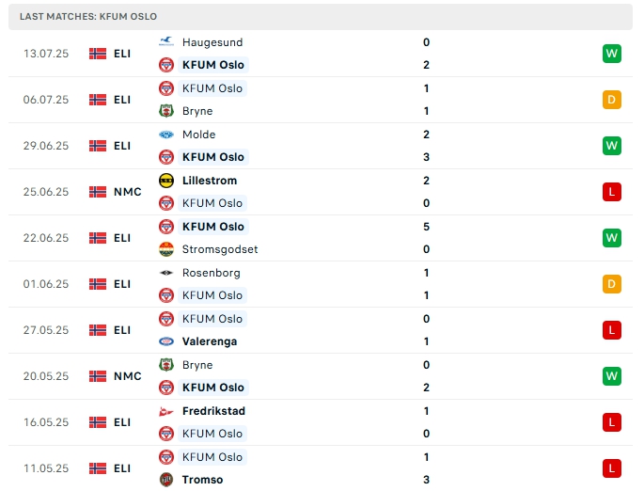
Task: Select the 11.05.25 Tromso match row date
Action: coord(46,468)
